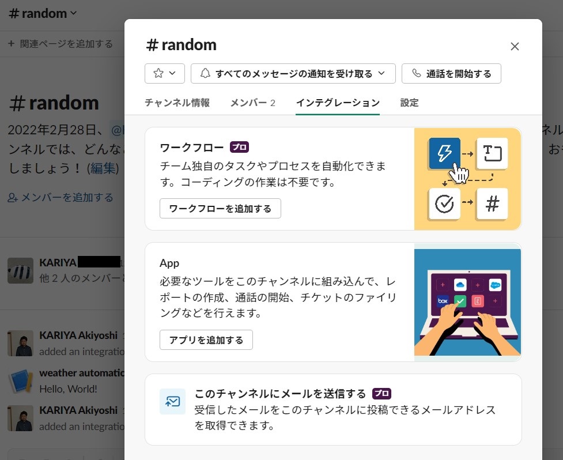Screen dimensions: 563x460
Task: Start a call with 通話を開始する
Action: (451, 74)
